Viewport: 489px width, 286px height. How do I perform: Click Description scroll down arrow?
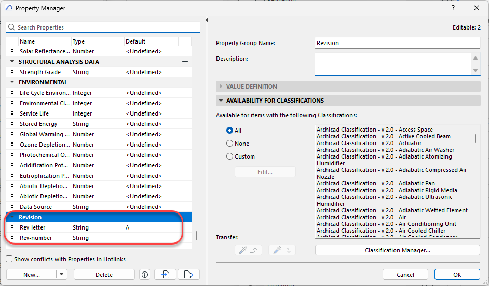point(476,70)
